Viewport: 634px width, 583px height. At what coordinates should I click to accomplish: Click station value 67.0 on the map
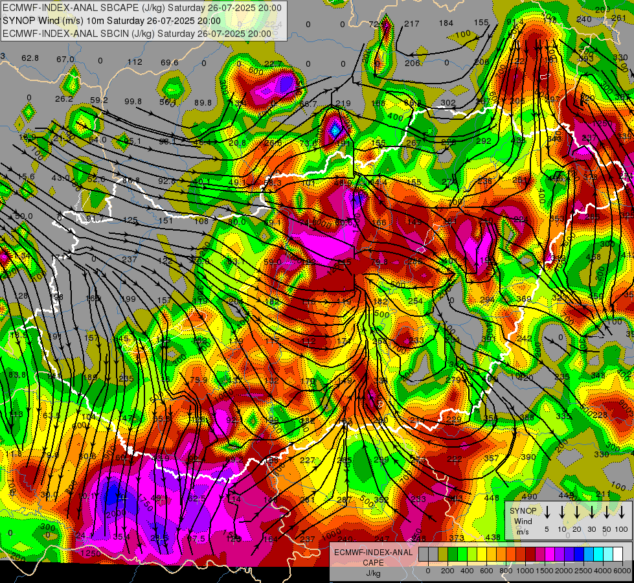[x=65, y=60]
